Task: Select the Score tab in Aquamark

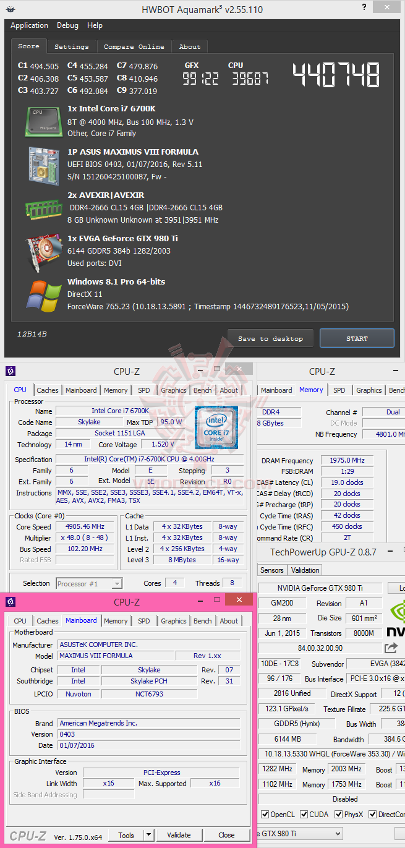Action: (28, 46)
